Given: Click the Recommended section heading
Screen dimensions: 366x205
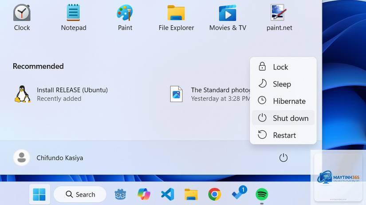Looking at the screenshot, I should pos(38,66).
